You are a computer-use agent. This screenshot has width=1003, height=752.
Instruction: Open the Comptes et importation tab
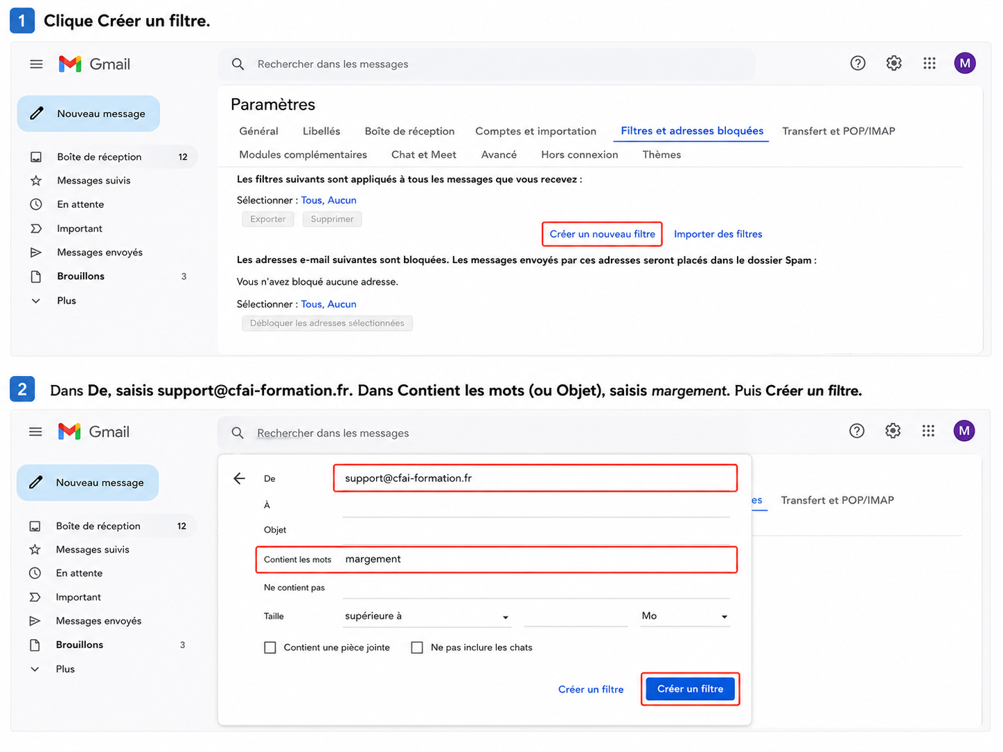pyautogui.click(x=535, y=131)
